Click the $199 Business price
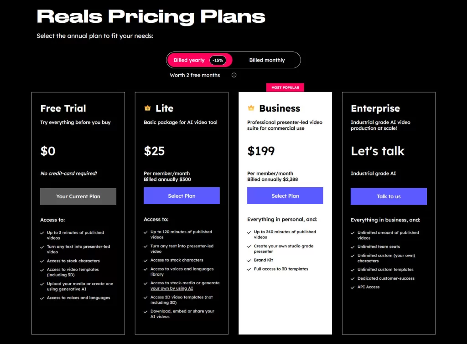Viewport: 467px width, 344px height. click(261, 151)
